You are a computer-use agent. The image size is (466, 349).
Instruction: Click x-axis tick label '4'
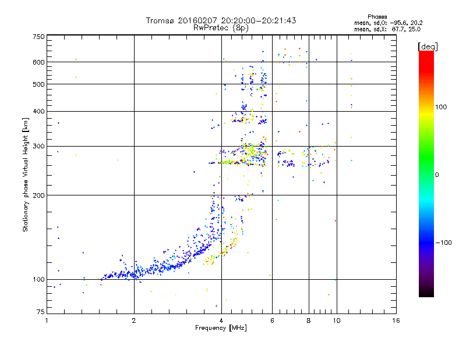221,320
